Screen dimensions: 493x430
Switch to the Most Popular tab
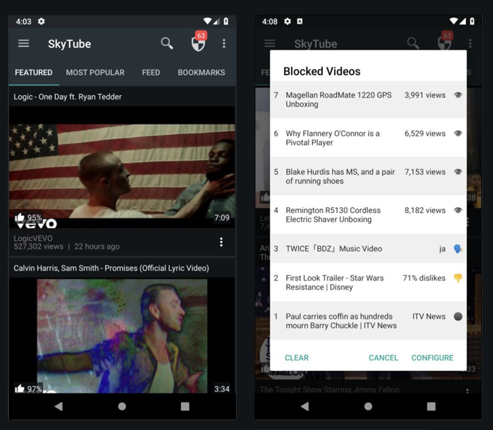[95, 73]
